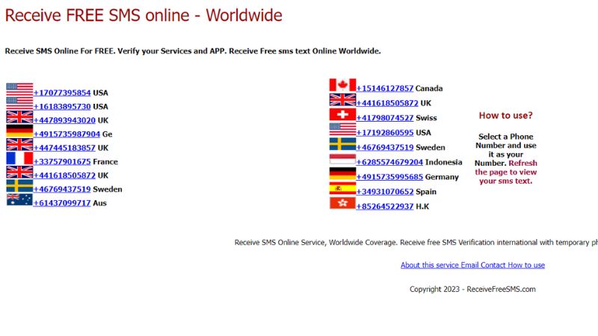Click the German flag beside +4915735987904

point(19,131)
